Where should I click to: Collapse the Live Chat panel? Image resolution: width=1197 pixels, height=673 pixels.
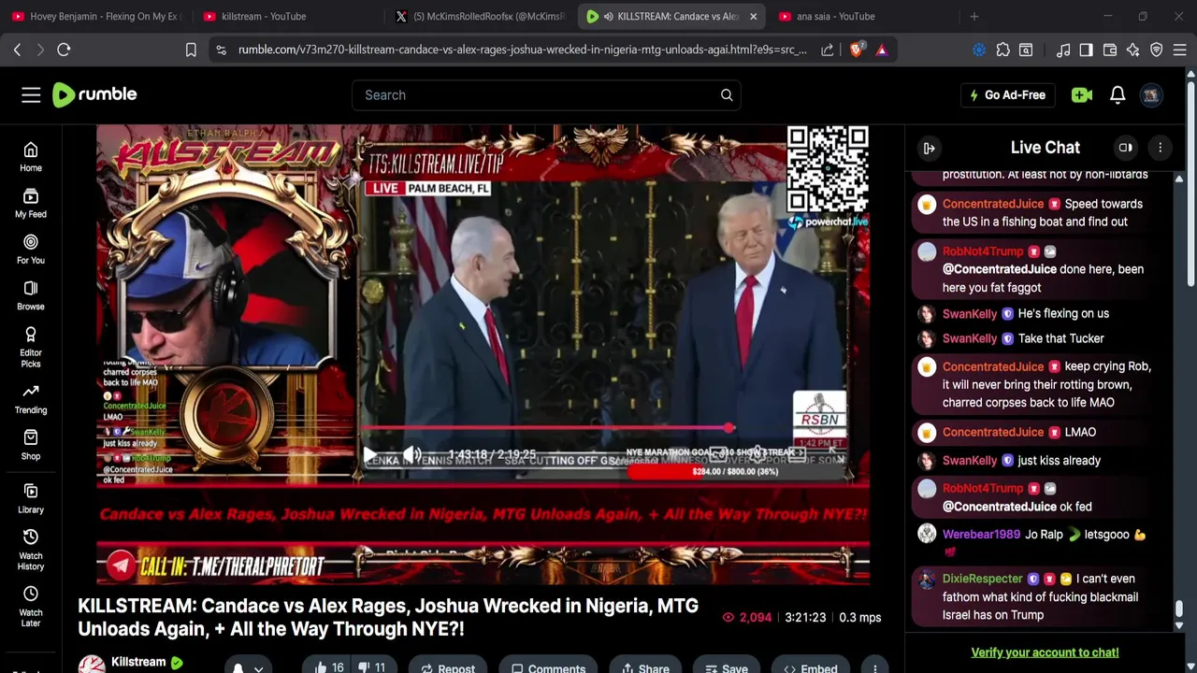(930, 148)
